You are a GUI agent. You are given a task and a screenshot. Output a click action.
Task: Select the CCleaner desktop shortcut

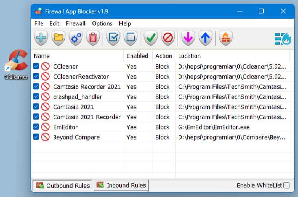tap(15, 65)
